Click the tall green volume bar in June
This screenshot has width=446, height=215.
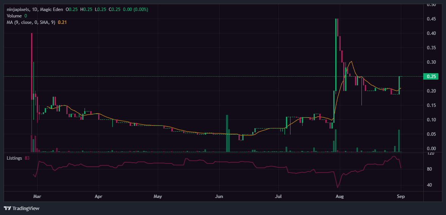coord(227,133)
